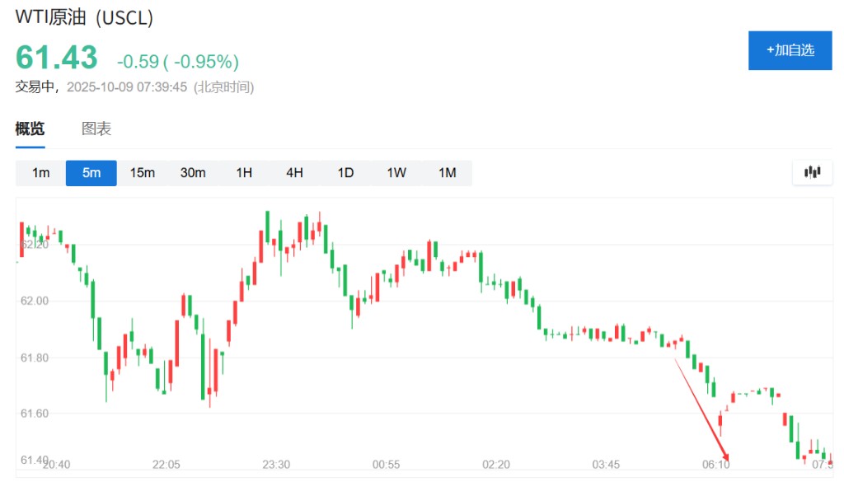Open the candlestick chart type icon
The width and height of the screenshot is (844, 482).
(813, 172)
